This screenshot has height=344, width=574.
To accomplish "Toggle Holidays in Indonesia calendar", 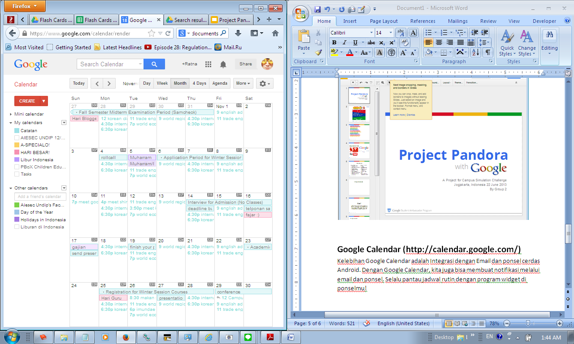I will pos(17,219).
